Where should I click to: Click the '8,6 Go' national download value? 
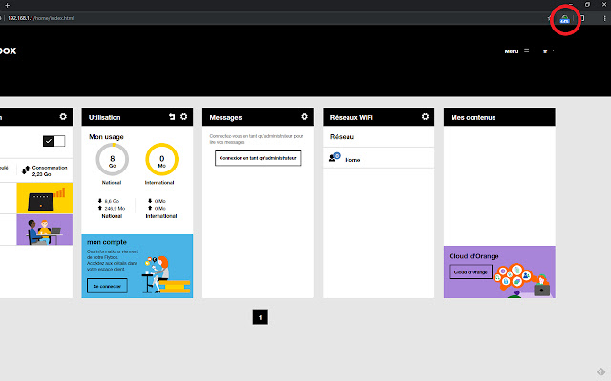(x=112, y=201)
